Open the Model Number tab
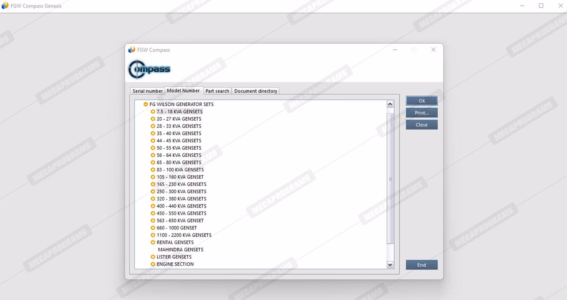This screenshot has width=567, height=300. (x=183, y=90)
